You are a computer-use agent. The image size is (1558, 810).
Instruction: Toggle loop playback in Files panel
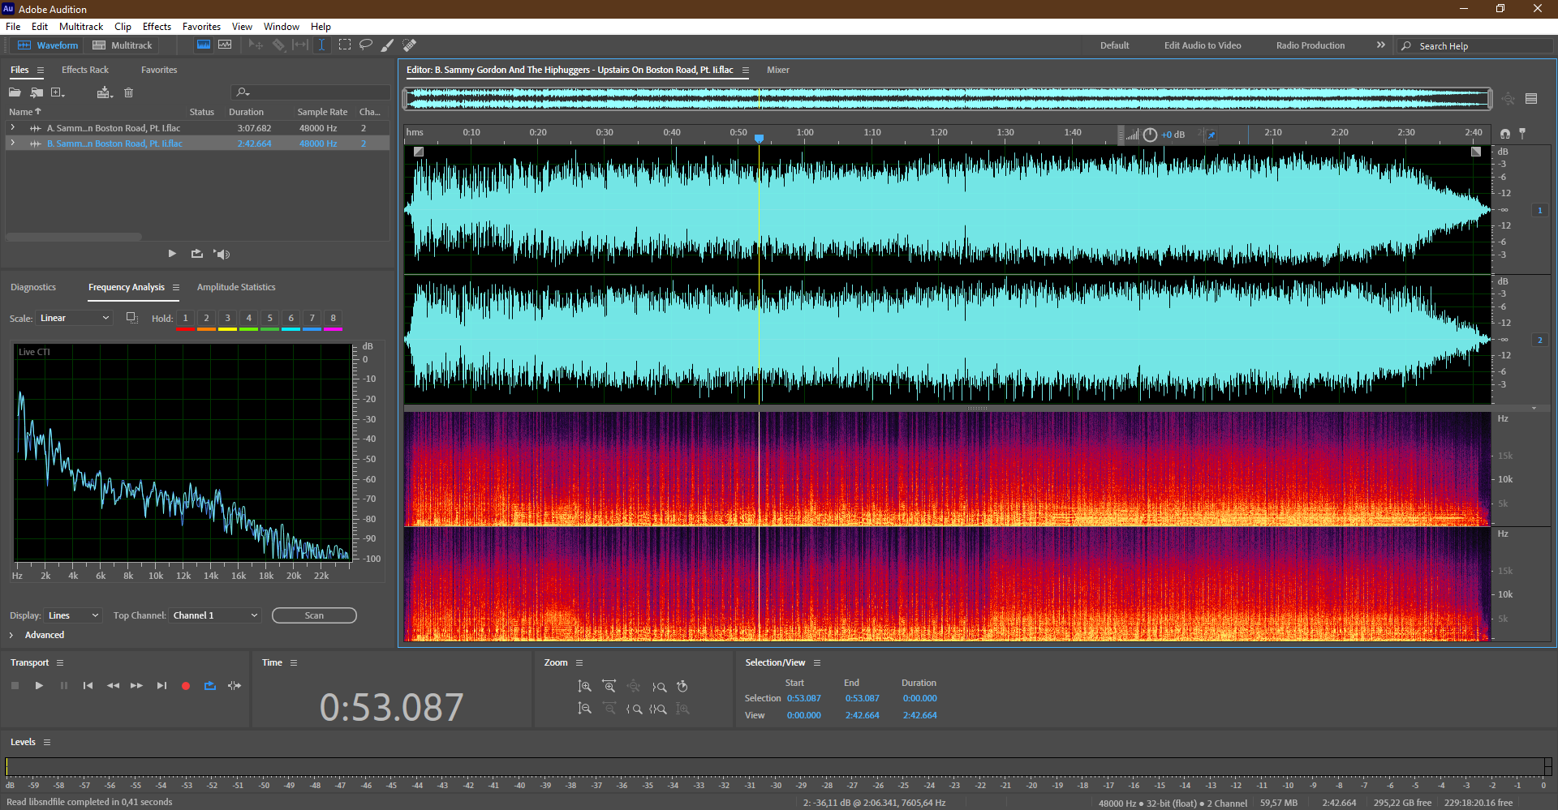click(197, 254)
